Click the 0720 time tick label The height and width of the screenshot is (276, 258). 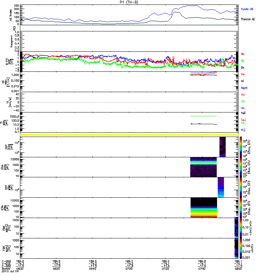(x=165, y=269)
